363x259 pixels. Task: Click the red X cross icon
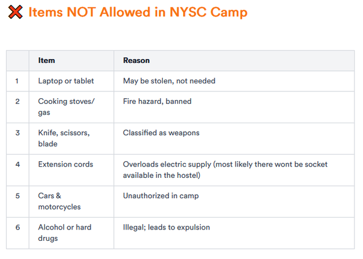point(15,12)
